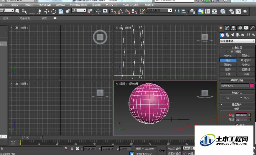Click the 圆柱体 cylinder button
Viewport: 256px width, 155px height.
(x=228, y=65)
